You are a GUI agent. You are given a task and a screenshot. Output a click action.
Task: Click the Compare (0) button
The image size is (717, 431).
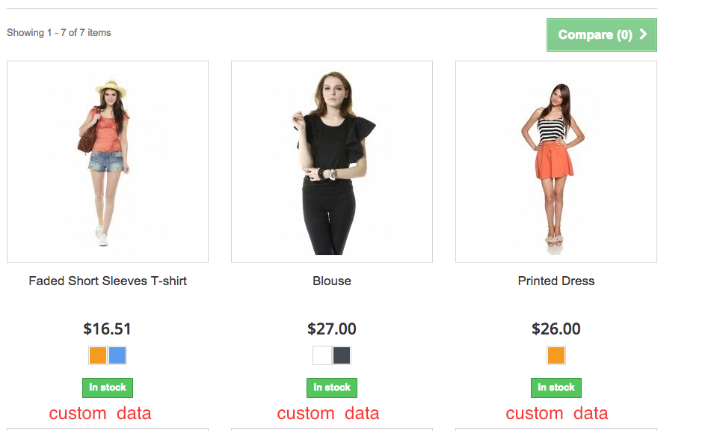(x=596, y=35)
